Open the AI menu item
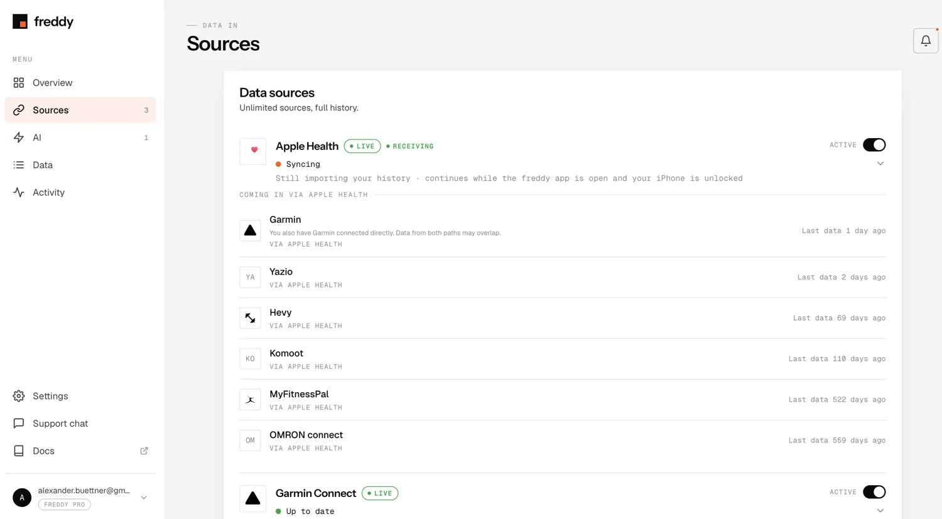This screenshot has height=519, width=942. point(80,137)
